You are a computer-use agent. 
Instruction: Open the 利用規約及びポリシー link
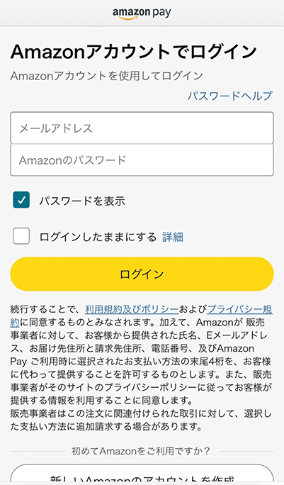coord(132,309)
